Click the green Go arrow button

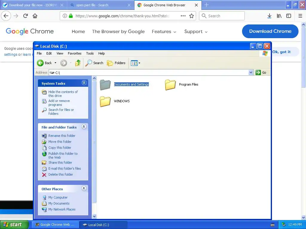tap(258, 72)
